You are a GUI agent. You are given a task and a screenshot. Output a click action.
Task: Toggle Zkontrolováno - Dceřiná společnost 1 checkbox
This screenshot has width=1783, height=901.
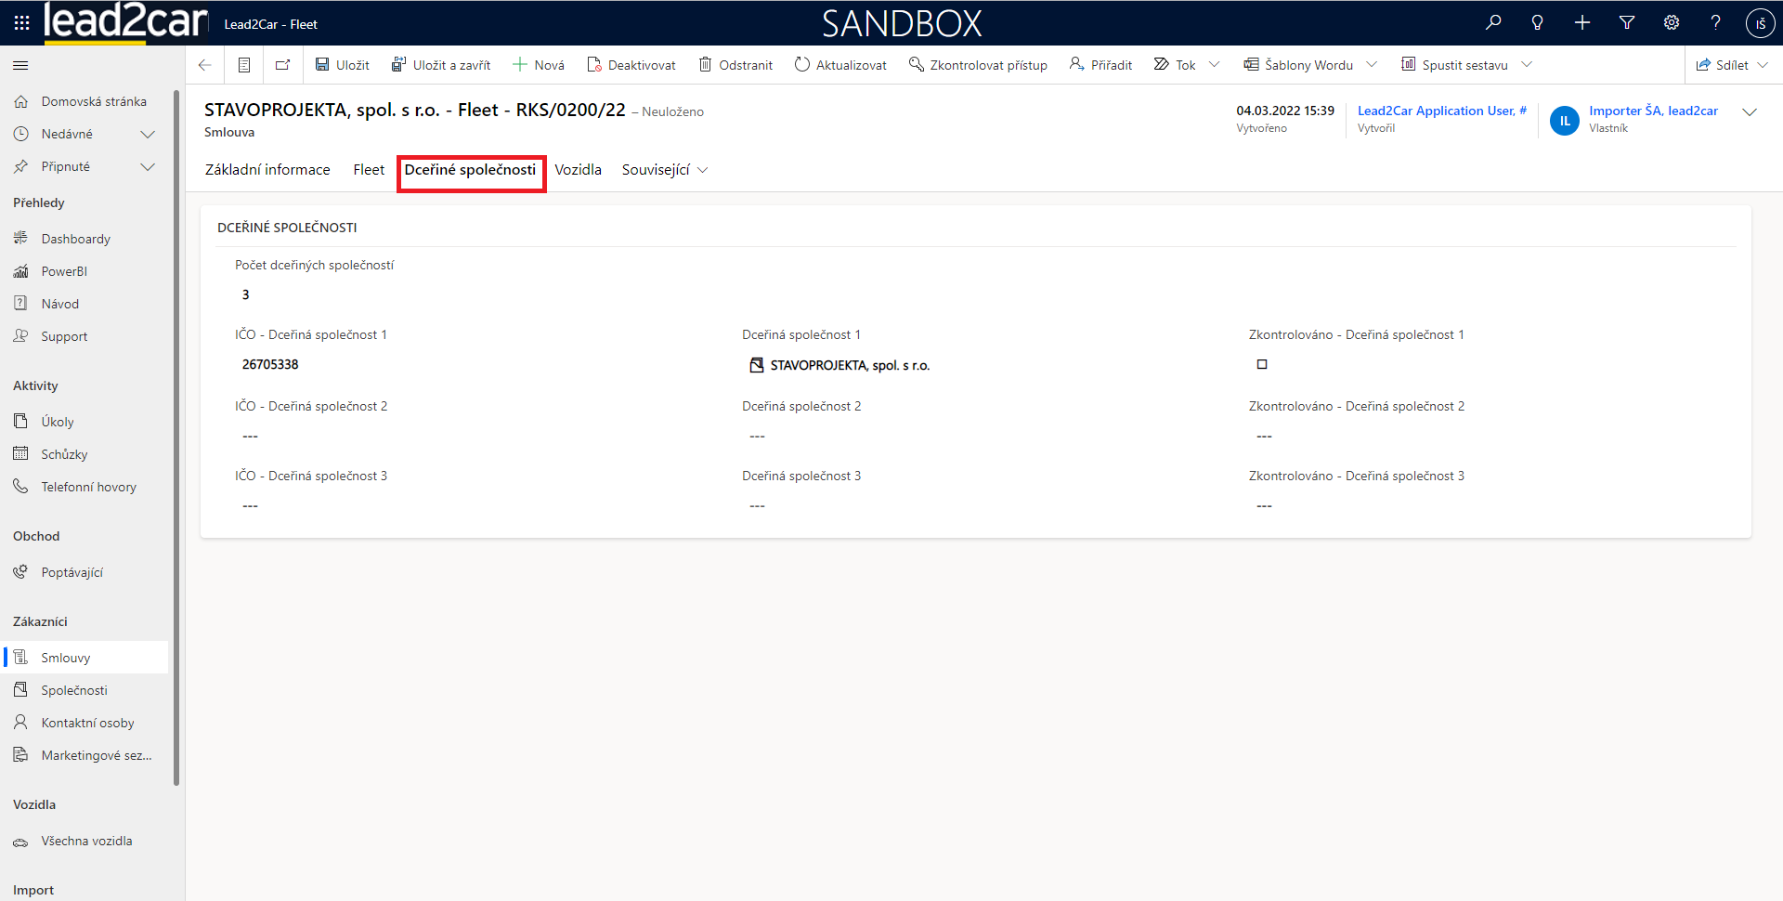click(1262, 364)
